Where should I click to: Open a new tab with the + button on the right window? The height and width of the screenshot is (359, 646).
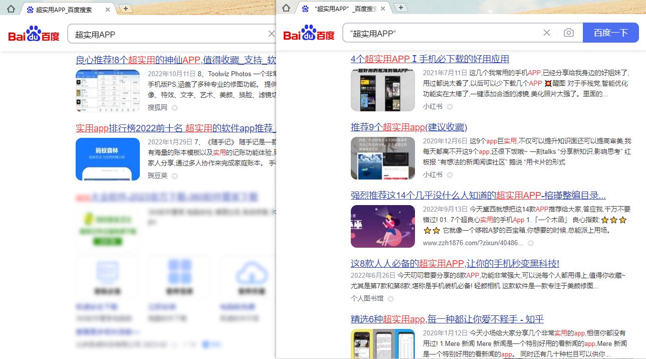pyautogui.click(x=401, y=8)
